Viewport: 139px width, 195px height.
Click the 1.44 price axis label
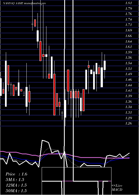click(128, 85)
